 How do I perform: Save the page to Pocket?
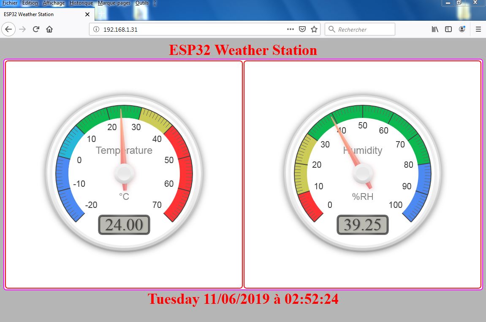(302, 29)
